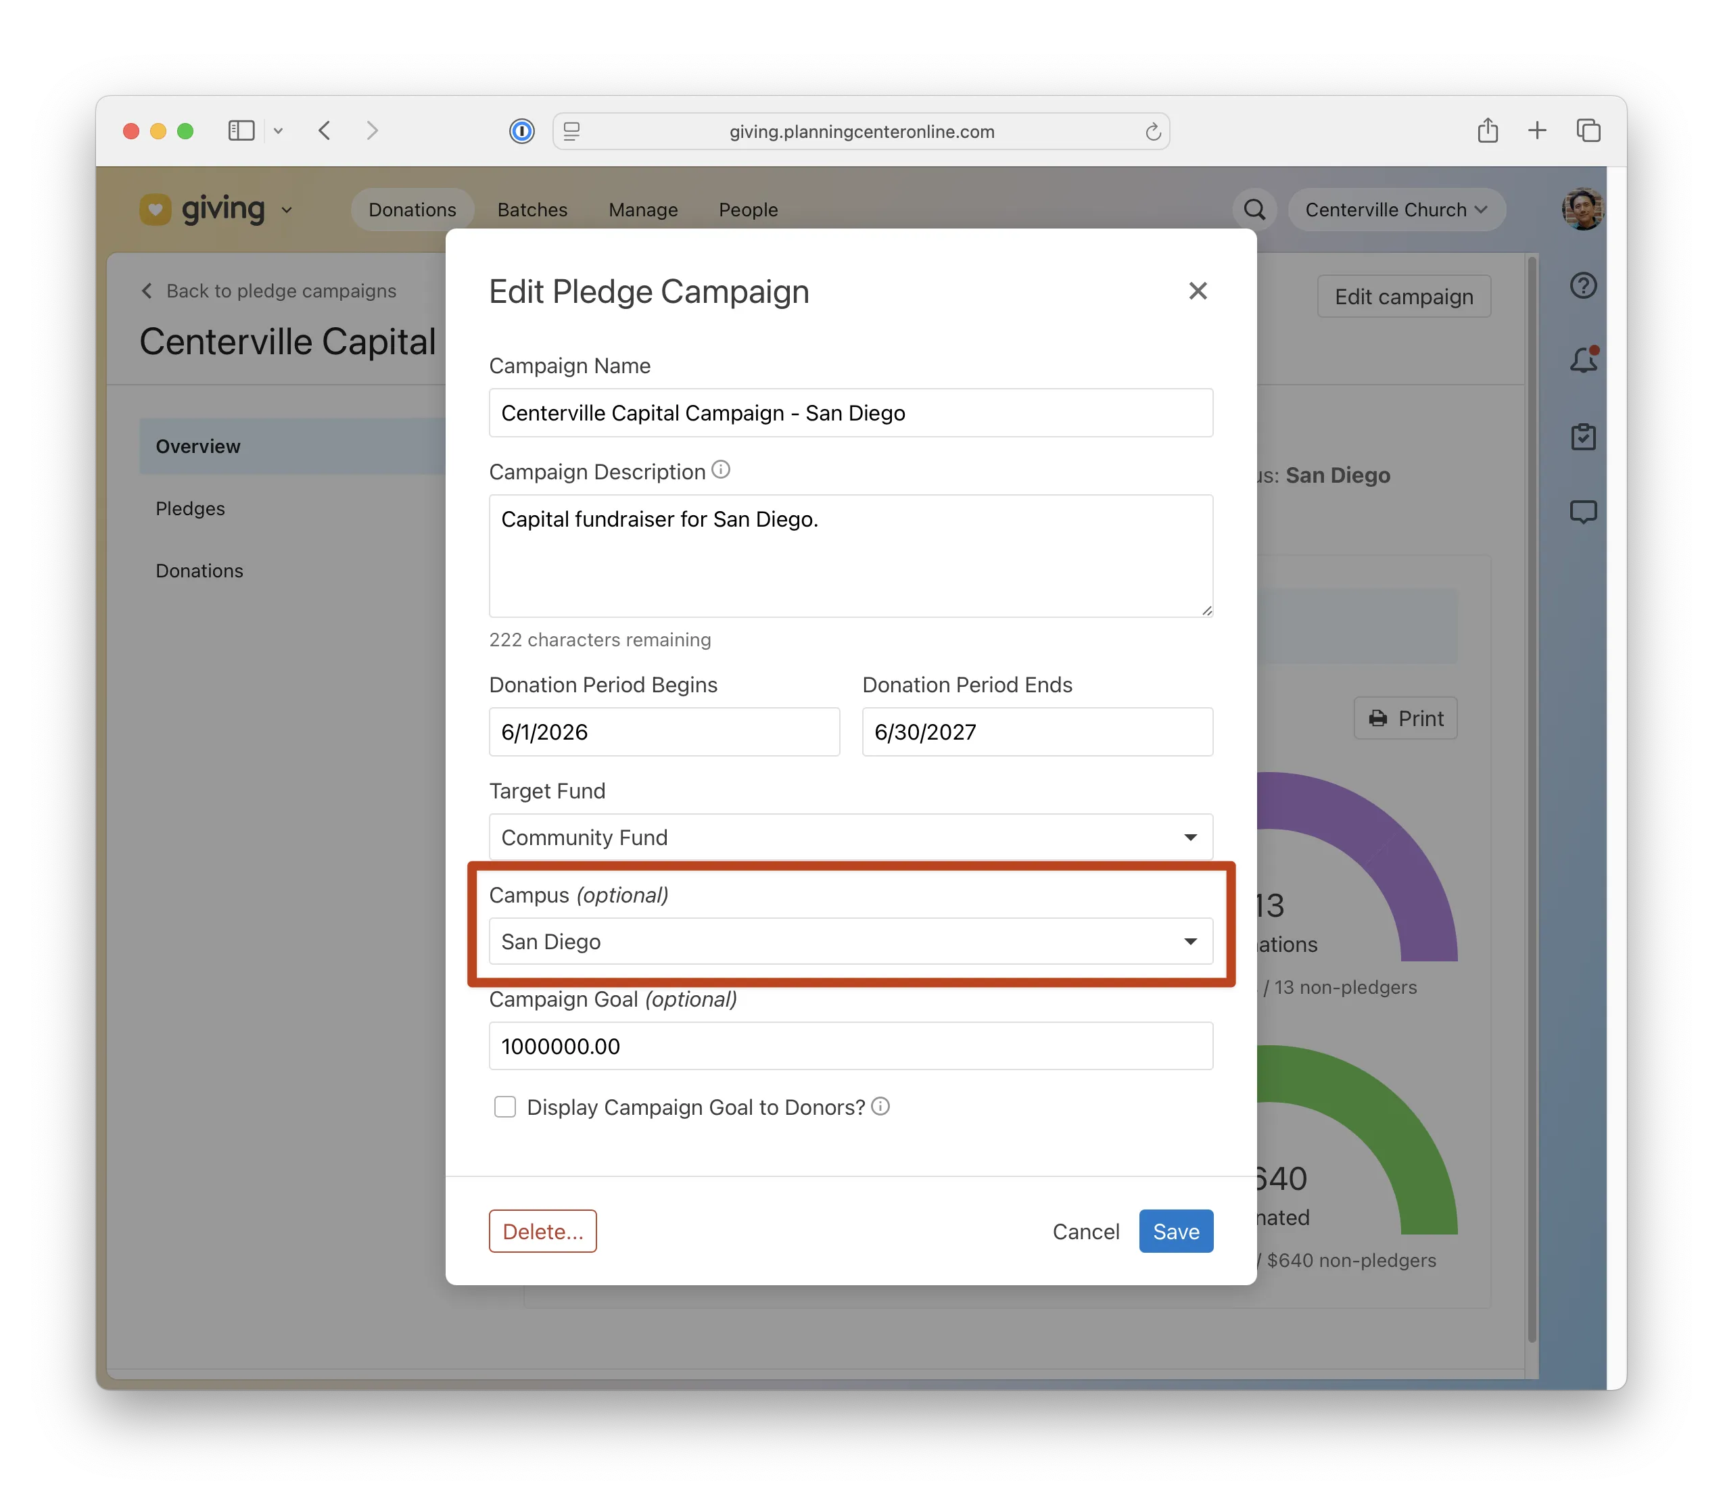Open the Target Fund dropdown

(850, 836)
